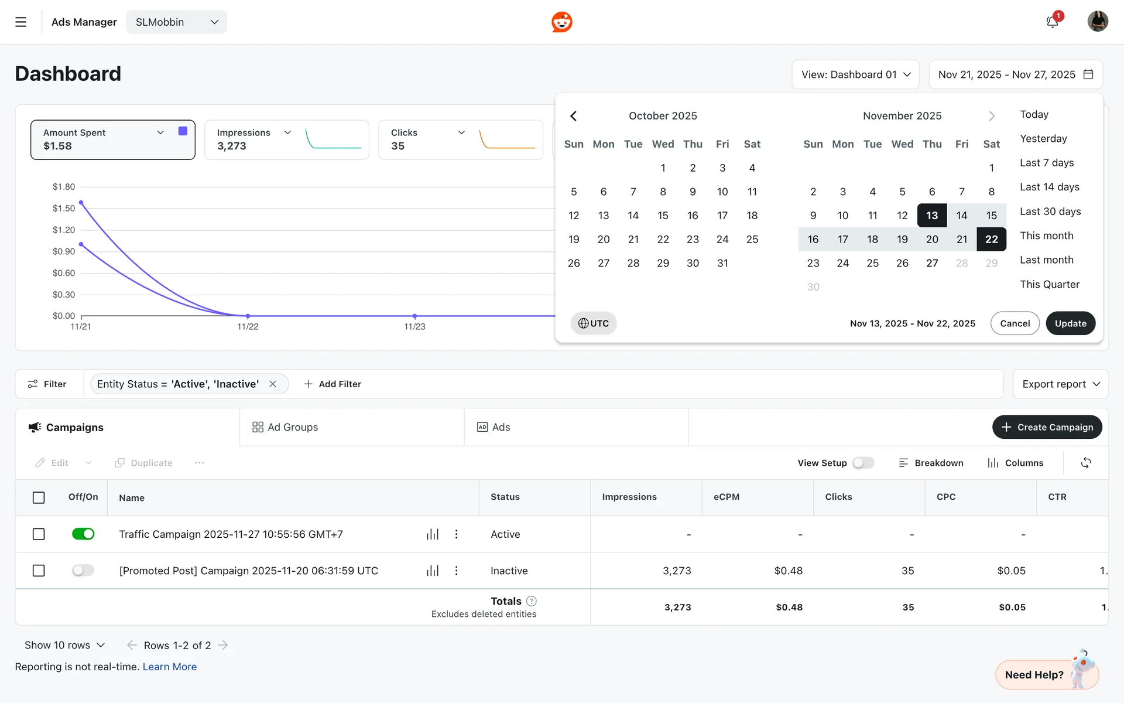Switch to the Ads tab
Viewport: 1124px width, 703px height.
[x=494, y=427]
